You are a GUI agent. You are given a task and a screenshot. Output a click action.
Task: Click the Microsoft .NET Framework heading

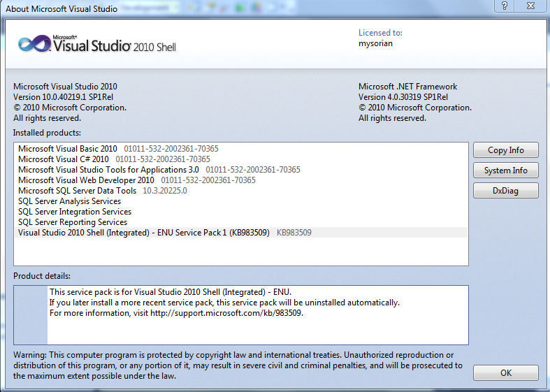coord(407,87)
